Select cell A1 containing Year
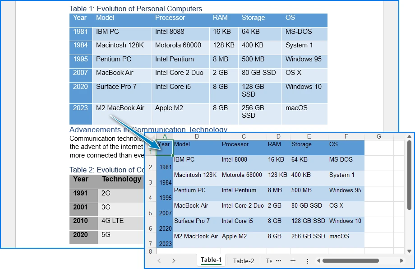 pos(164,144)
